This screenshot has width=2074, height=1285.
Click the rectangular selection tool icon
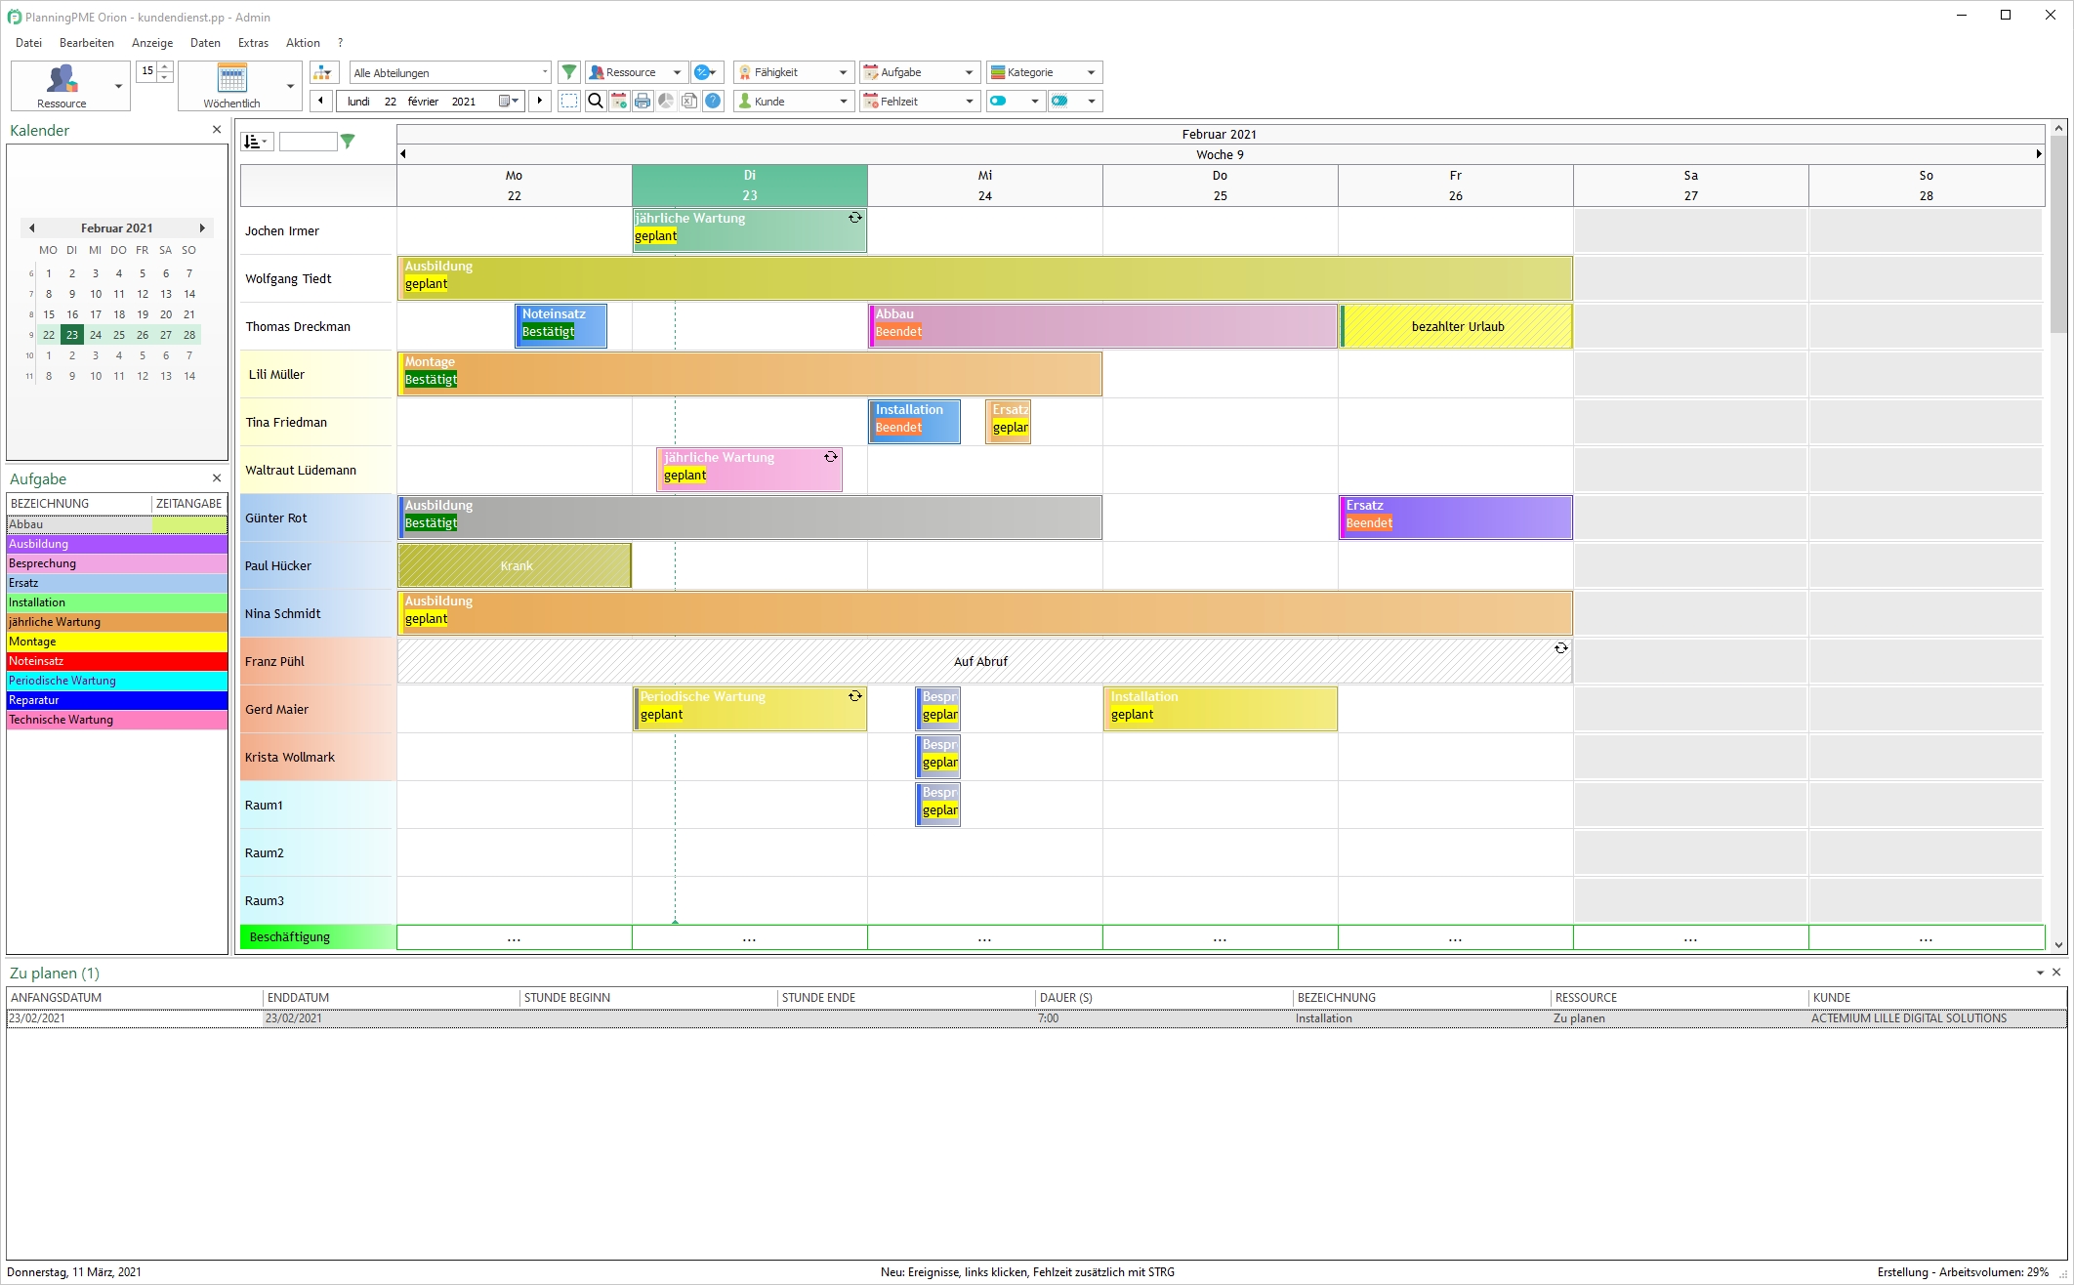tap(569, 101)
